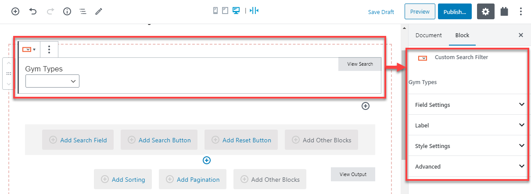Click the Save Draft link
The height and width of the screenshot is (194, 531).
tap(381, 12)
